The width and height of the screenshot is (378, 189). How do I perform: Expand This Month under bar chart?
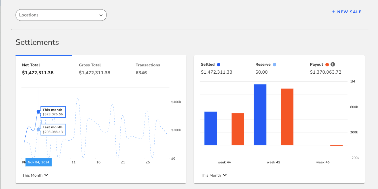(214, 175)
